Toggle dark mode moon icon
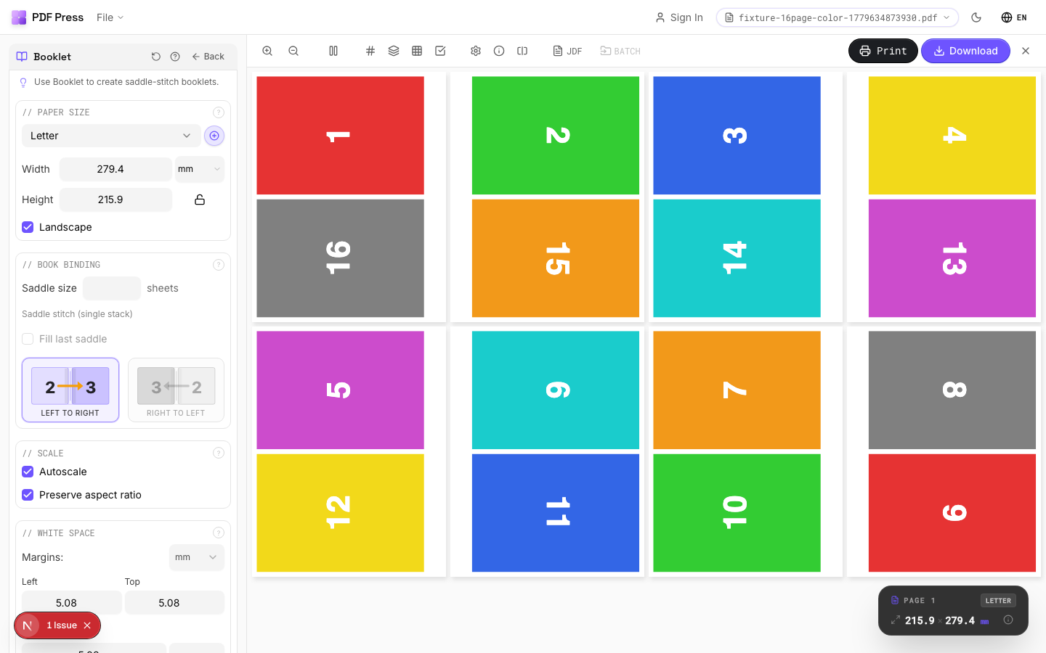 [x=976, y=17]
